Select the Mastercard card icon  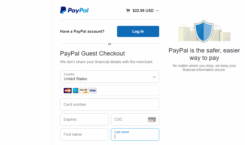(x=68, y=90)
